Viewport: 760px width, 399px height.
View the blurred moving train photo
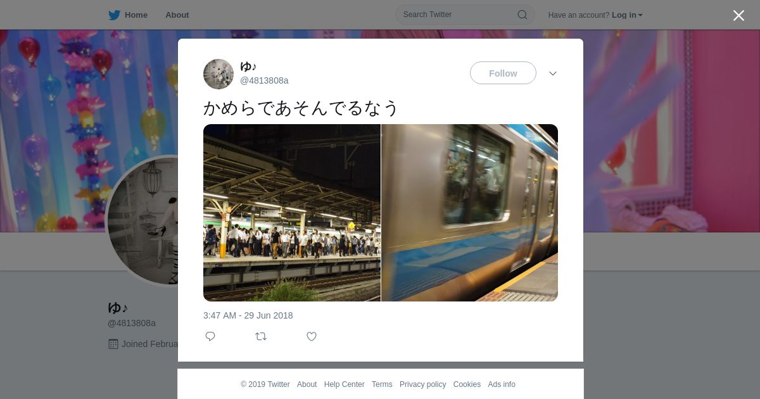470,213
